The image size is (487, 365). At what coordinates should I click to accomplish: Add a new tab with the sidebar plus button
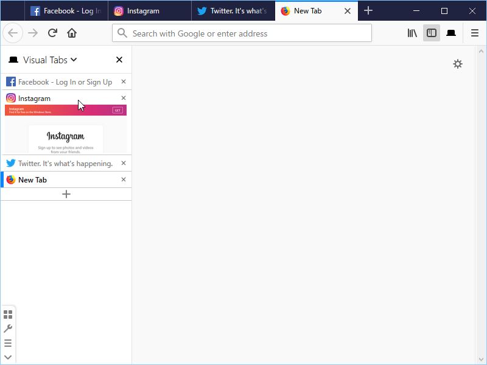(x=66, y=193)
